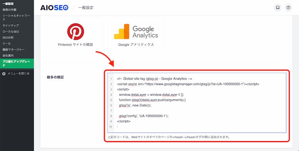This screenshot has height=151, width=299.
Task: Click the Google Analytics logo
Action: point(136,31)
